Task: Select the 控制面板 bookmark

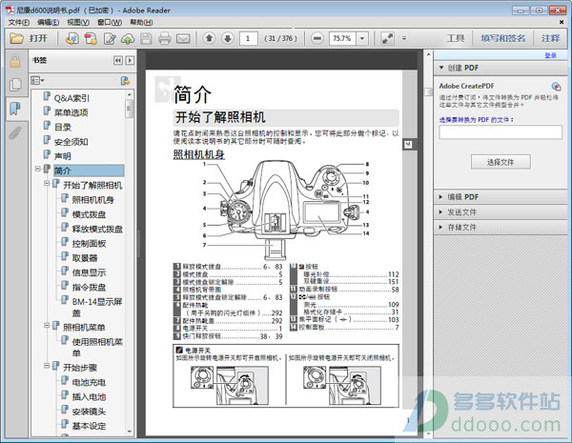Action: tap(89, 244)
